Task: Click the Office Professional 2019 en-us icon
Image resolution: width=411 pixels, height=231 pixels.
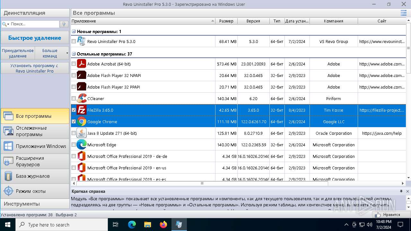Action: point(82,168)
